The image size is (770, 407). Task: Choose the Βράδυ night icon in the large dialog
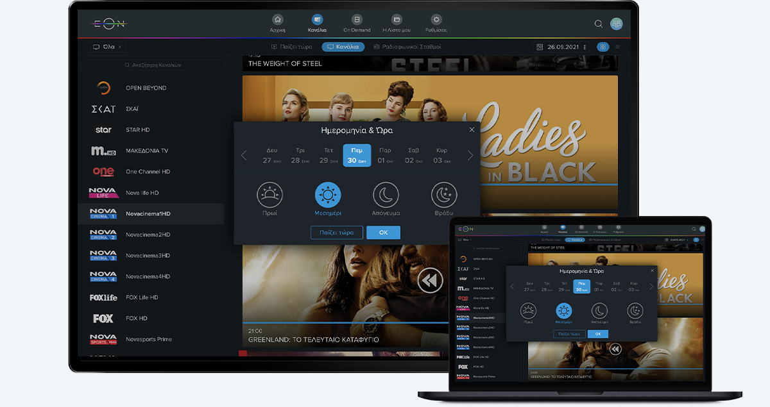443,195
